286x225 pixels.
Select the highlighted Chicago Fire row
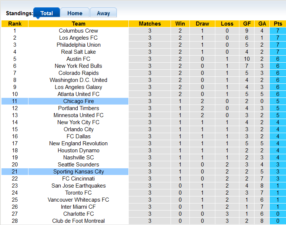[x=78, y=101]
